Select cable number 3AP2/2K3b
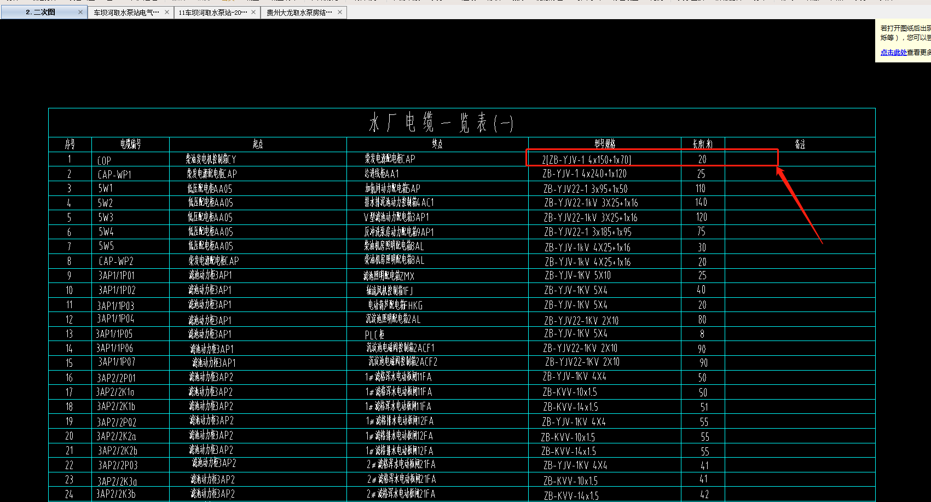Screen dimensions: 931x502 [116, 494]
